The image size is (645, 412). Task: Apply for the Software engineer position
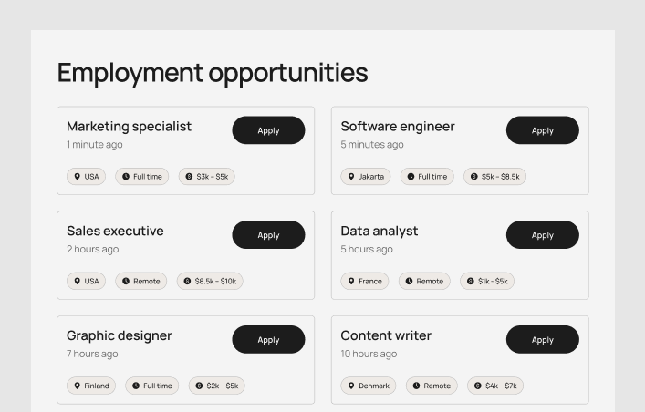coord(542,130)
